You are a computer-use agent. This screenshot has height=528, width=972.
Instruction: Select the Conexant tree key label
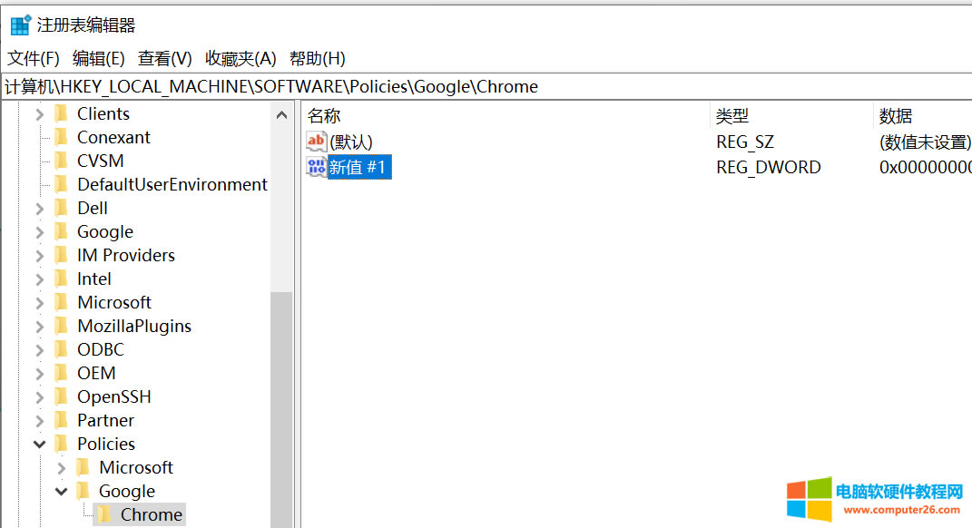click(113, 138)
